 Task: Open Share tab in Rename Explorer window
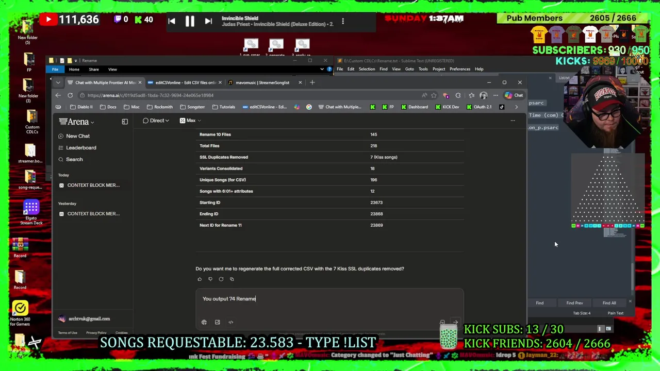[94, 70]
